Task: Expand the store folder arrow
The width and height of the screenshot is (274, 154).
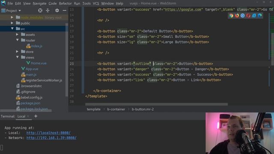Action: 17,51
